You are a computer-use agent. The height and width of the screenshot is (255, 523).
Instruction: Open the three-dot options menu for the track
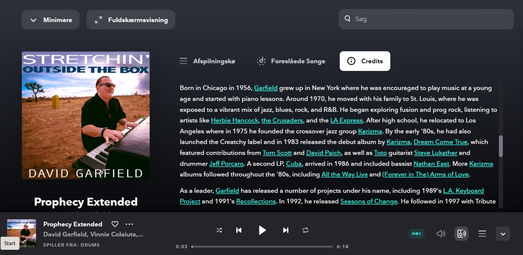point(129,224)
